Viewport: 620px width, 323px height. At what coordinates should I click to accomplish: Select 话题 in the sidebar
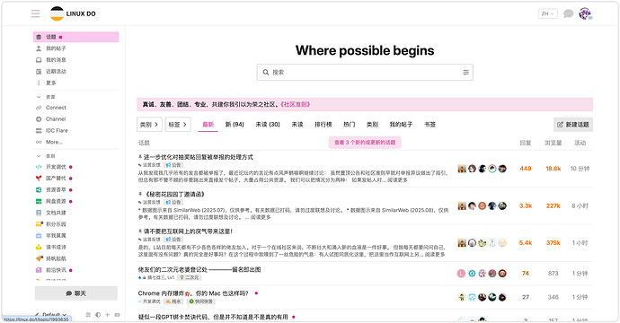click(75, 37)
